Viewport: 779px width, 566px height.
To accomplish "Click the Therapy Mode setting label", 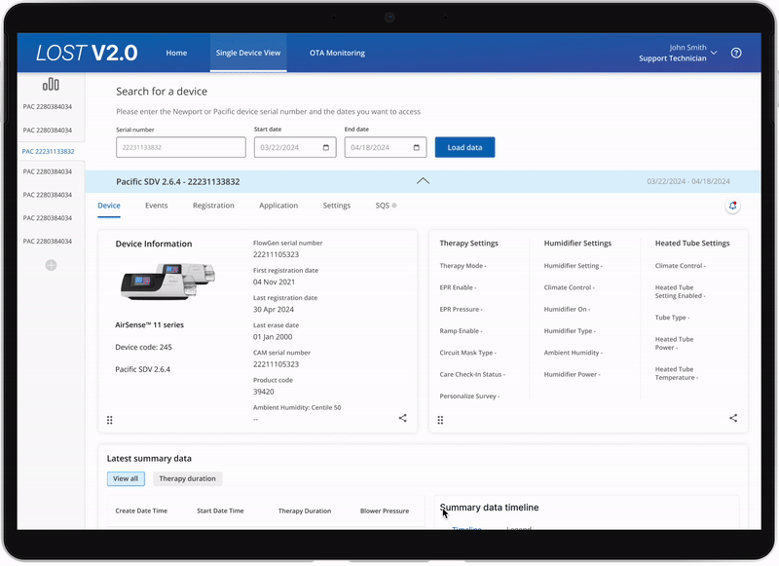I will (x=463, y=266).
